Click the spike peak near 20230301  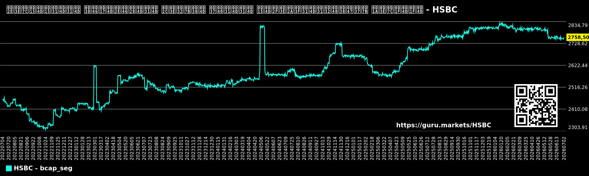[x=95, y=66]
